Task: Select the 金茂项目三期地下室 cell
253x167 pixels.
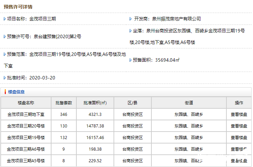Action: [x=26, y=115]
